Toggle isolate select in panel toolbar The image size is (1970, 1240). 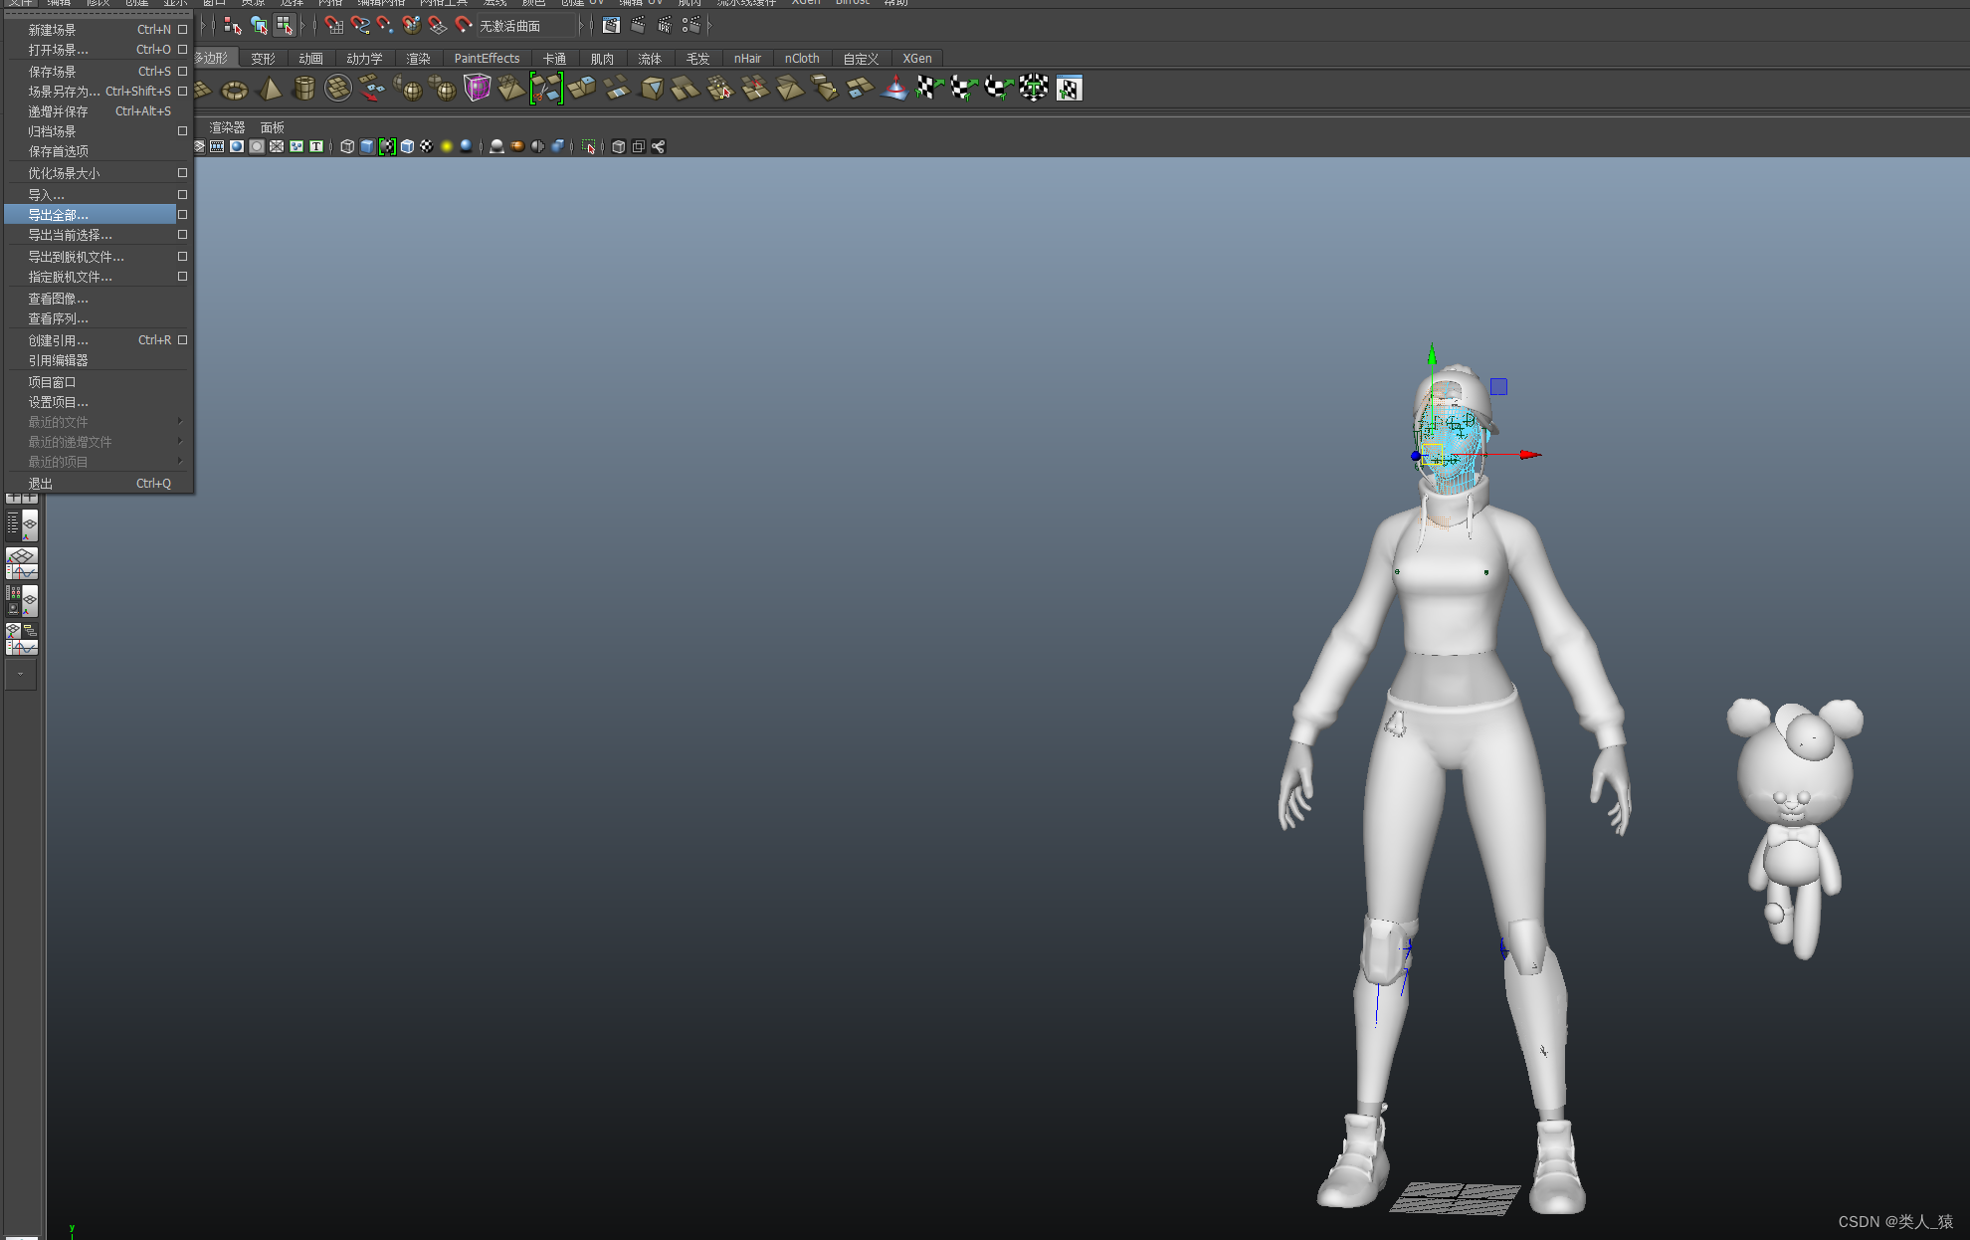(x=588, y=146)
